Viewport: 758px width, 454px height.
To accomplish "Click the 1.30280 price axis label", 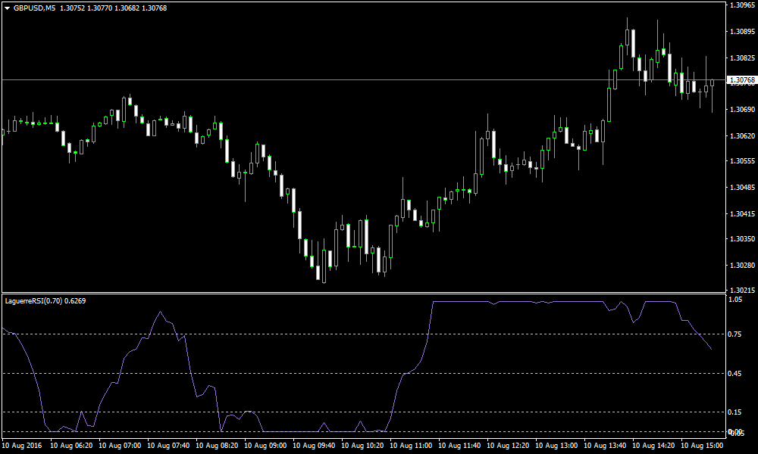I will point(740,266).
